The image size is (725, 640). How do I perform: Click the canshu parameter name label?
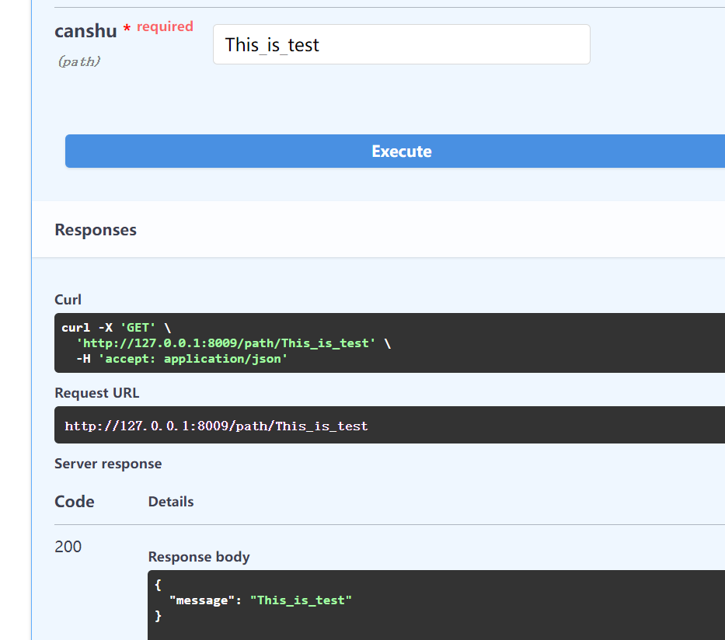click(85, 31)
